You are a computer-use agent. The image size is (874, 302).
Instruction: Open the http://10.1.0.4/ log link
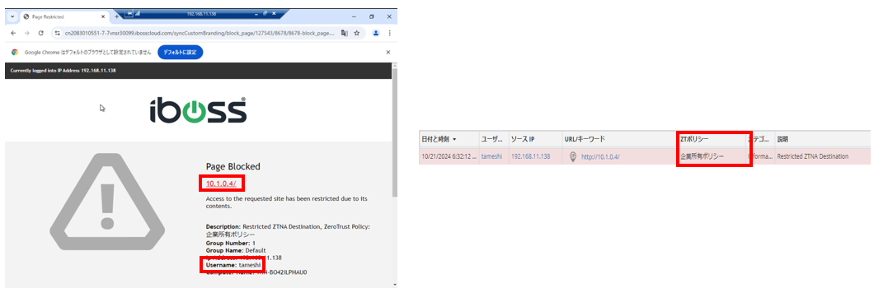(x=600, y=157)
